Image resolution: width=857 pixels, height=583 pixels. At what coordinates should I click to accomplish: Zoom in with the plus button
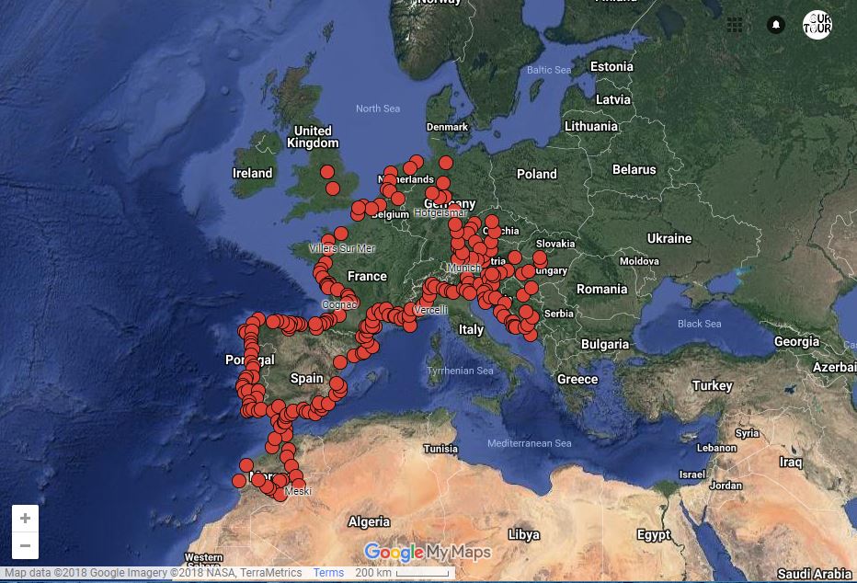click(25, 518)
